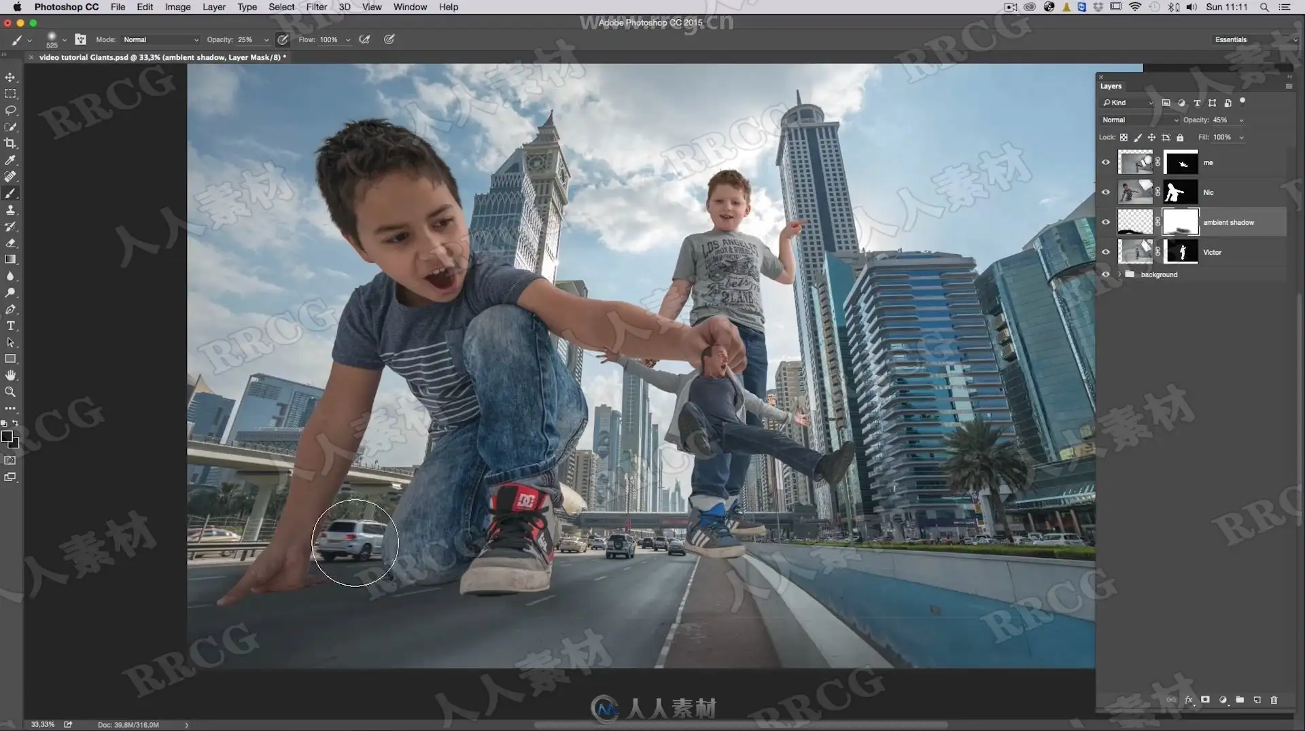1305x731 pixels.
Task: Select the Rectangular Marquee tool
Action: [10, 94]
